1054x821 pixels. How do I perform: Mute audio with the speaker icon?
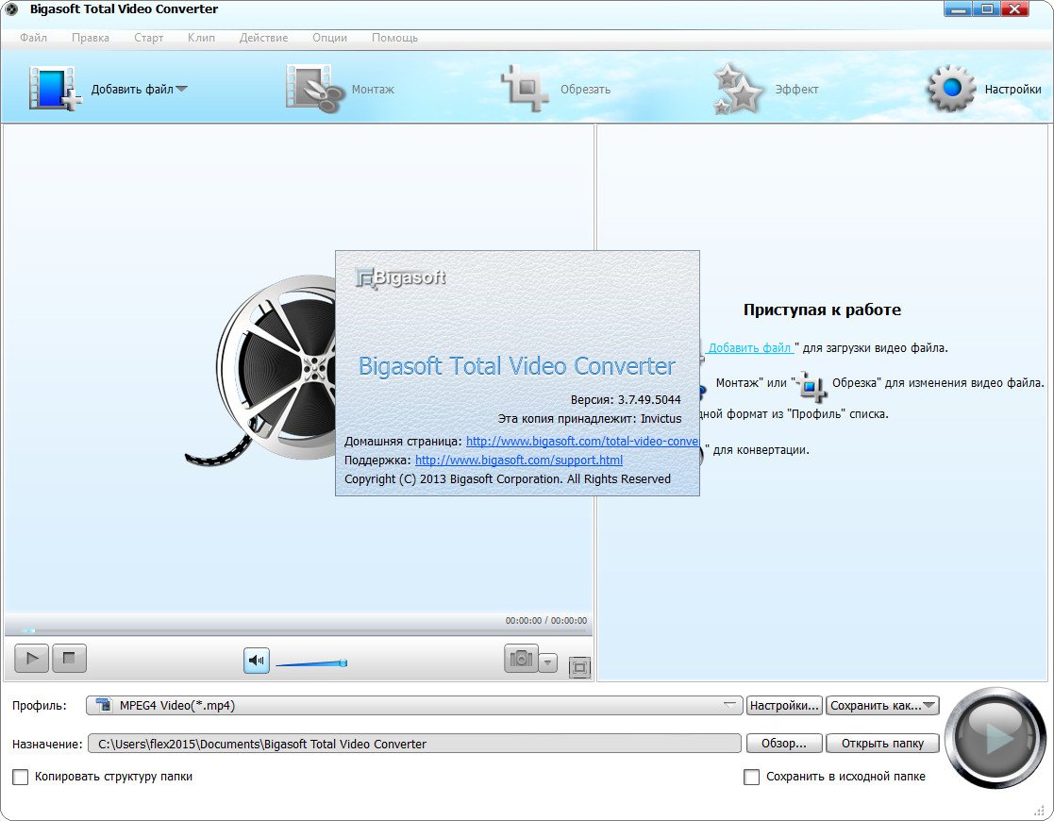coord(257,661)
